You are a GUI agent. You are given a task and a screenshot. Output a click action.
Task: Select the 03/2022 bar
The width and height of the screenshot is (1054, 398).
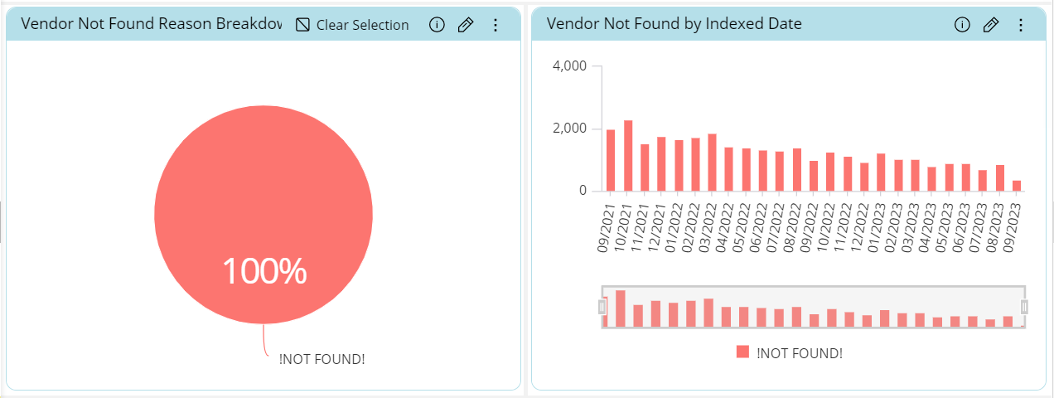click(x=712, y=163)
